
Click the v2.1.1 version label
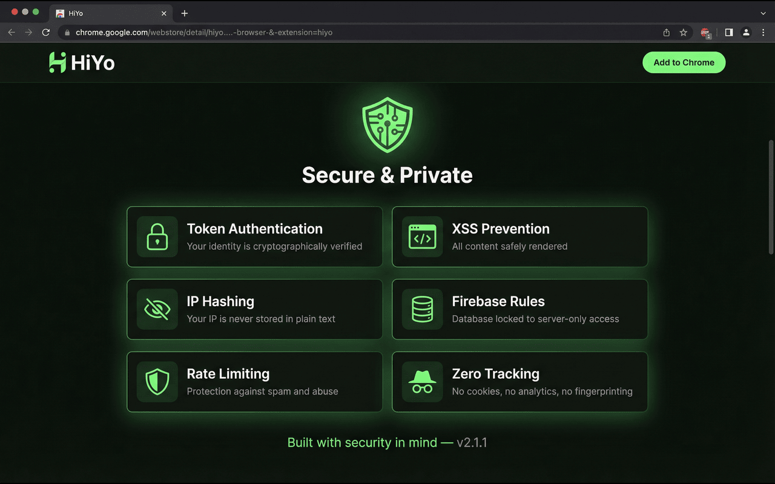click(x=472, y=442)
